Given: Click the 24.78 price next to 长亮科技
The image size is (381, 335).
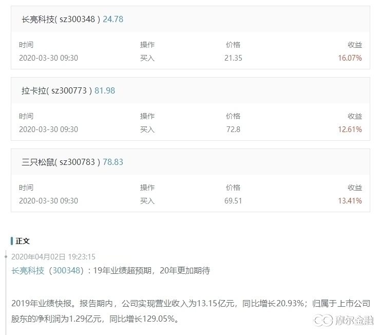Looking at the screenshot, I should (x=113, y=19).
